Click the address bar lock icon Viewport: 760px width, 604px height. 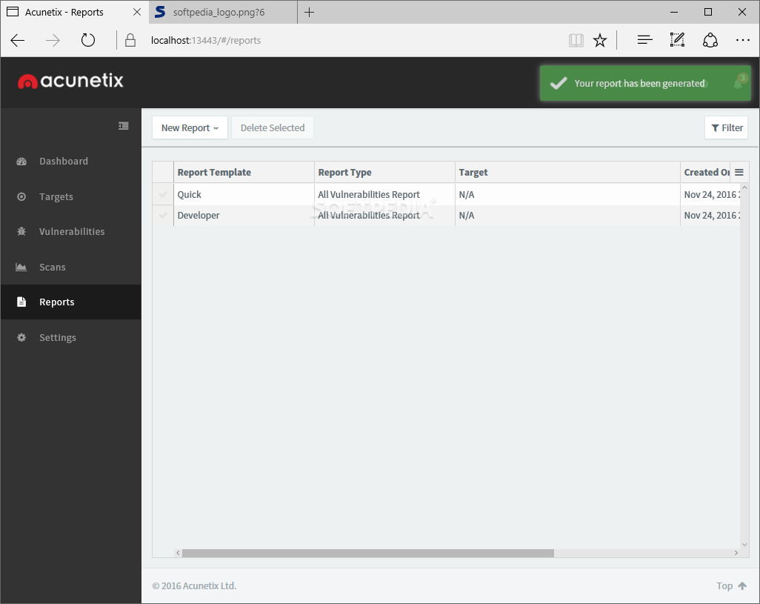[130, 40]
